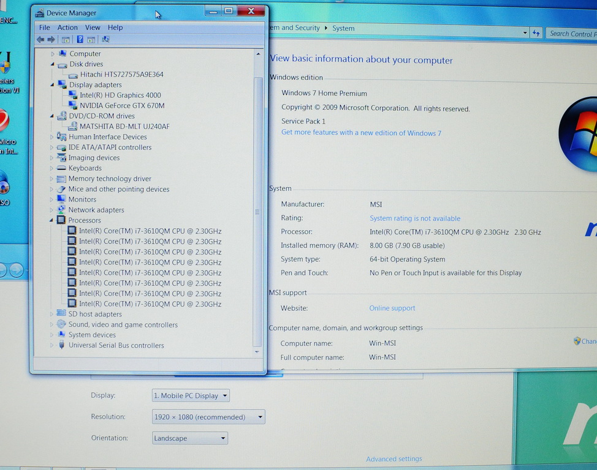Click the Back arrow in Device Manager toolbar
Screen dimensions: 597x470
40,40
